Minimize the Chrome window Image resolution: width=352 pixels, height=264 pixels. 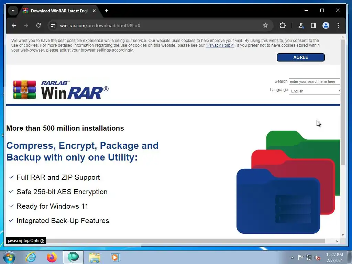click(306, 10)
